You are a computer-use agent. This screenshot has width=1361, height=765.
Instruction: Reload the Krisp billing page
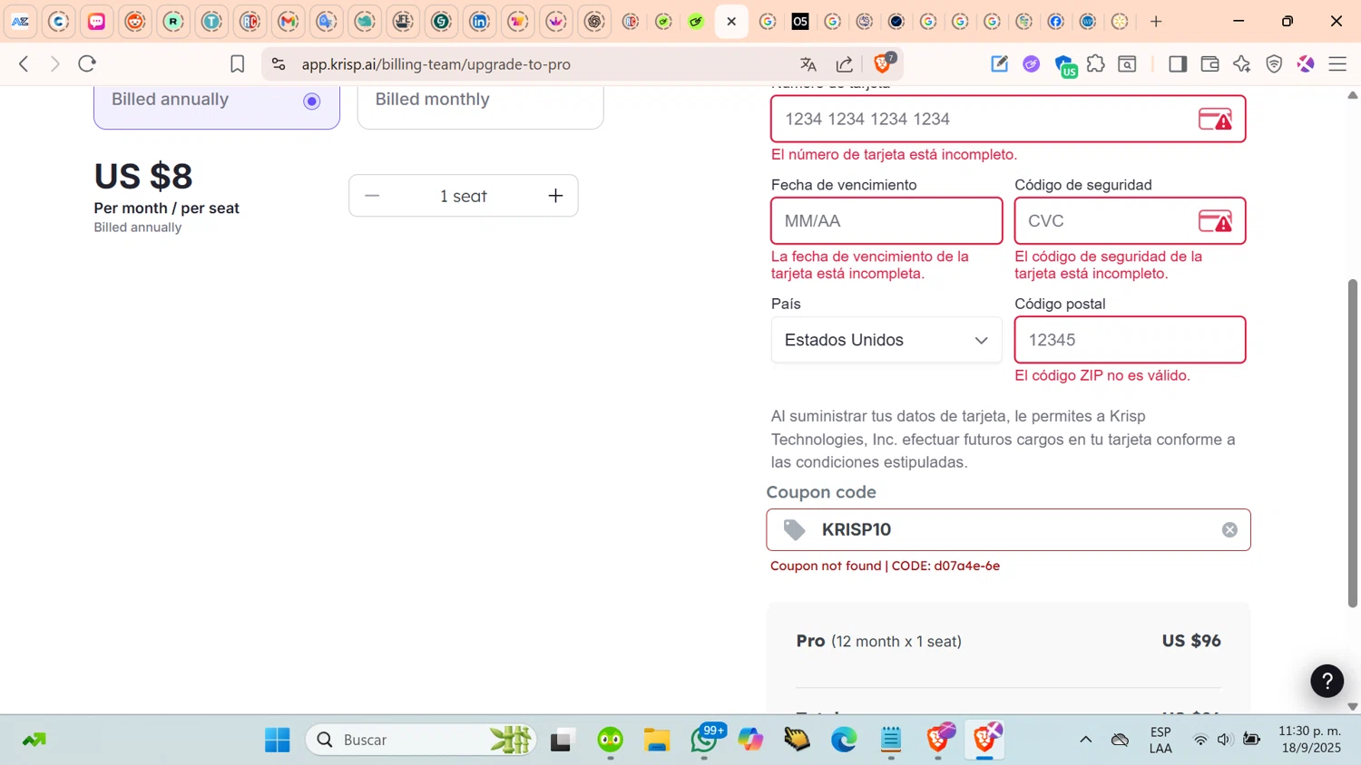(x=87, y=63)
